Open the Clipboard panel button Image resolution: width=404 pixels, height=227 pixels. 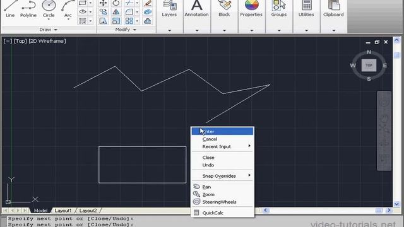pyautogui.click(x=333, y=9)
